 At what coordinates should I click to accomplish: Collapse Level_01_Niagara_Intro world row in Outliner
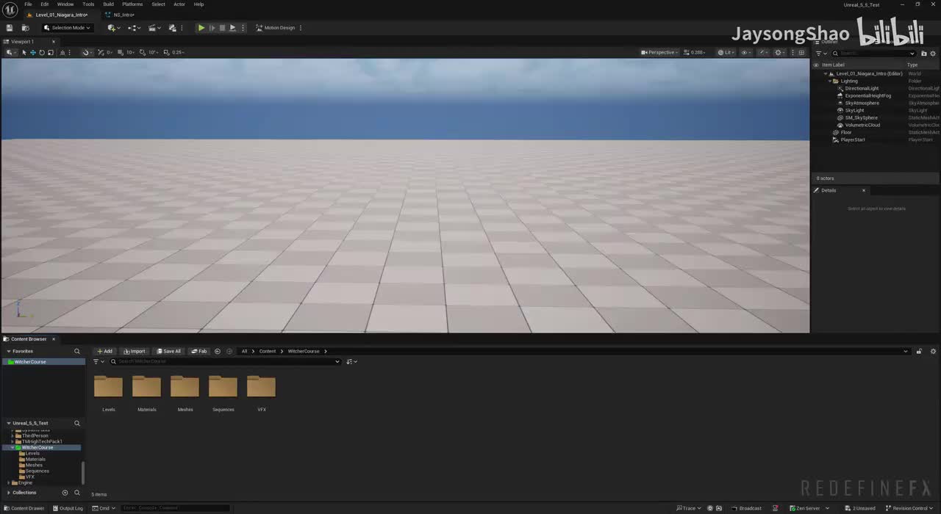825,73
